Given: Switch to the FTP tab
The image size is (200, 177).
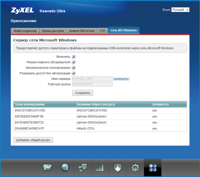Looking at the screenshot, I should click(102, 31).
